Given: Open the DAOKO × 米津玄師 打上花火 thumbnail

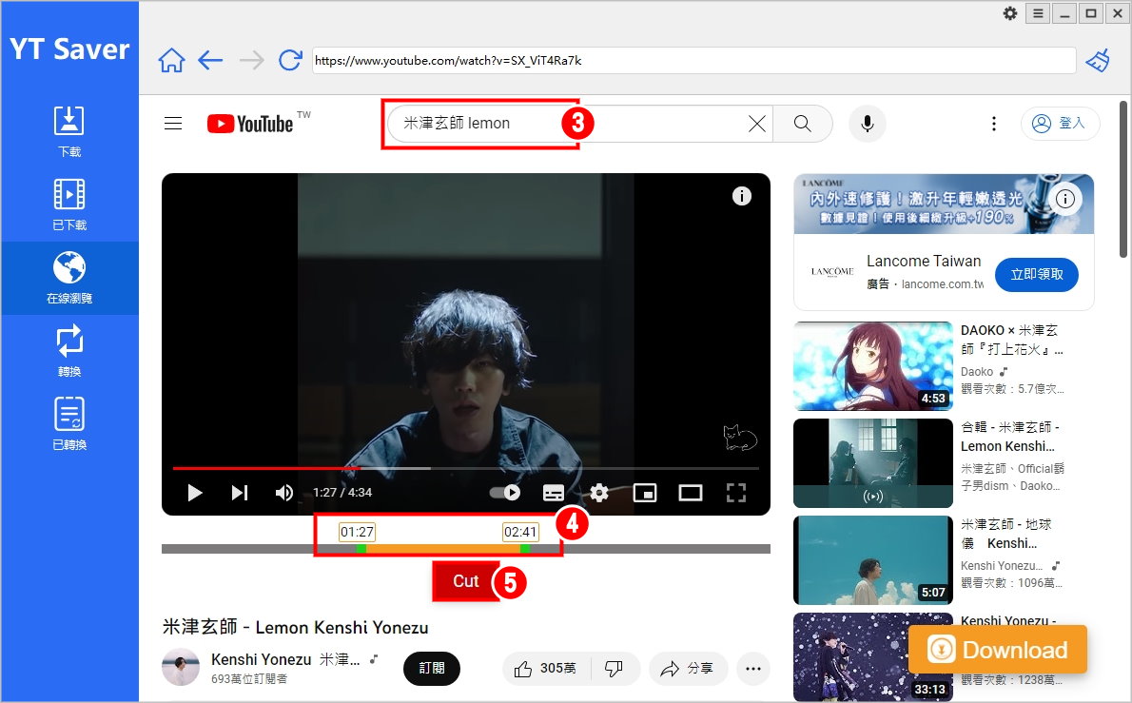Looking at the screenshot, I should pyautogui.click(x=873, y=366).
